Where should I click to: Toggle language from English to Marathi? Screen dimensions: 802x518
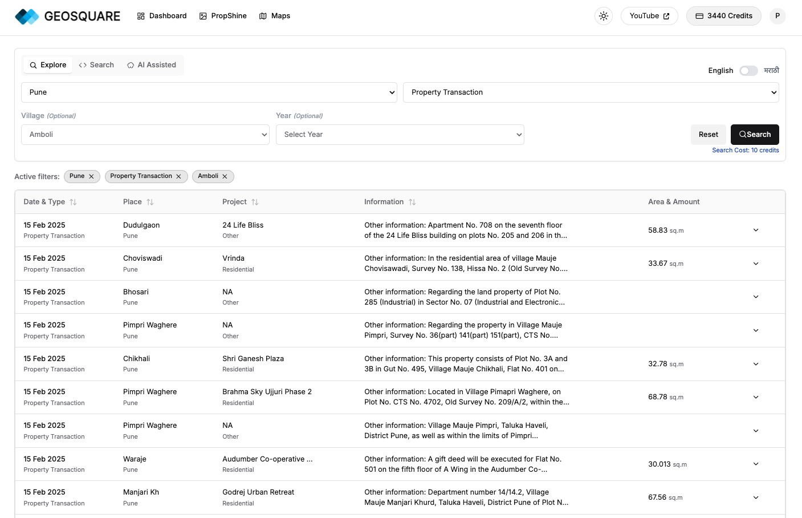pos(748,71)
